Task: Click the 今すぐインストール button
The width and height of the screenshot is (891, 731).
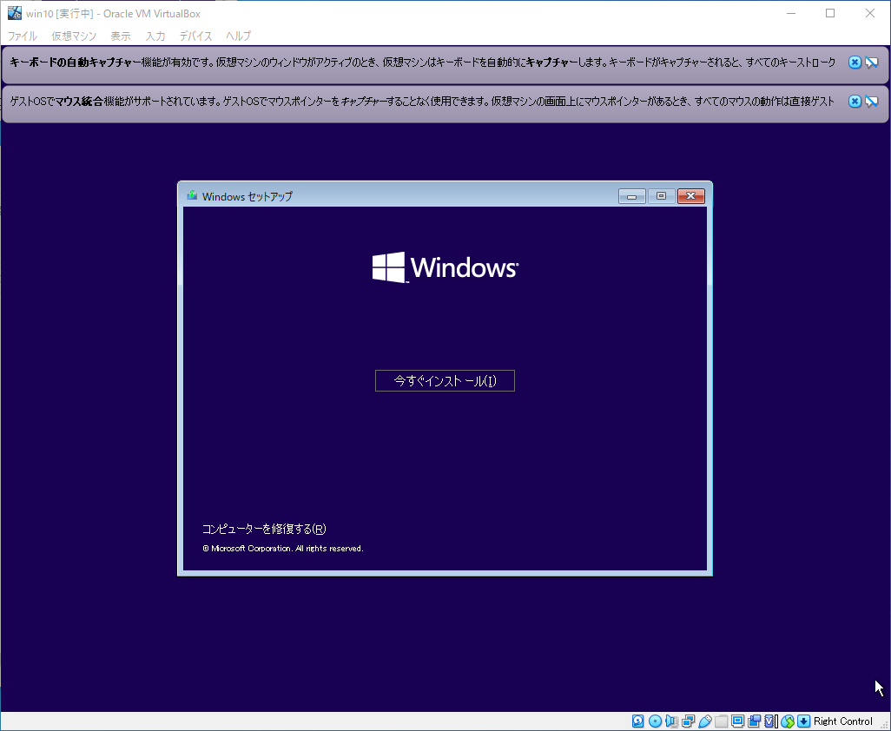Action: pos(445,380)
